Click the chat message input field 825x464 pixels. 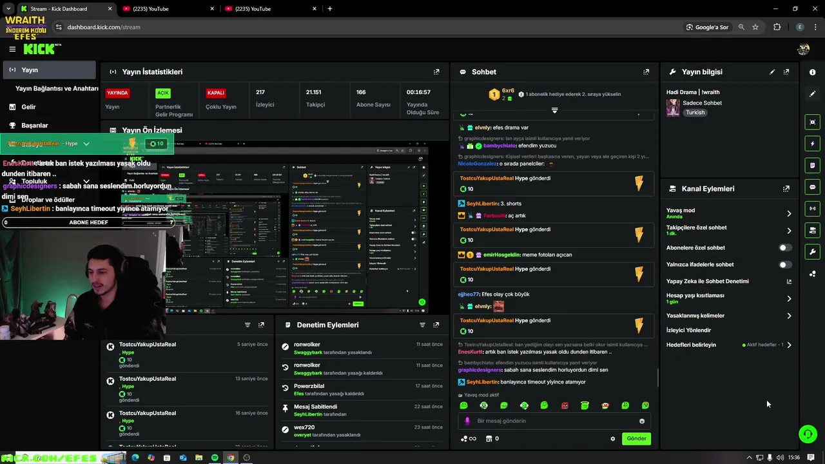[556, 421]
